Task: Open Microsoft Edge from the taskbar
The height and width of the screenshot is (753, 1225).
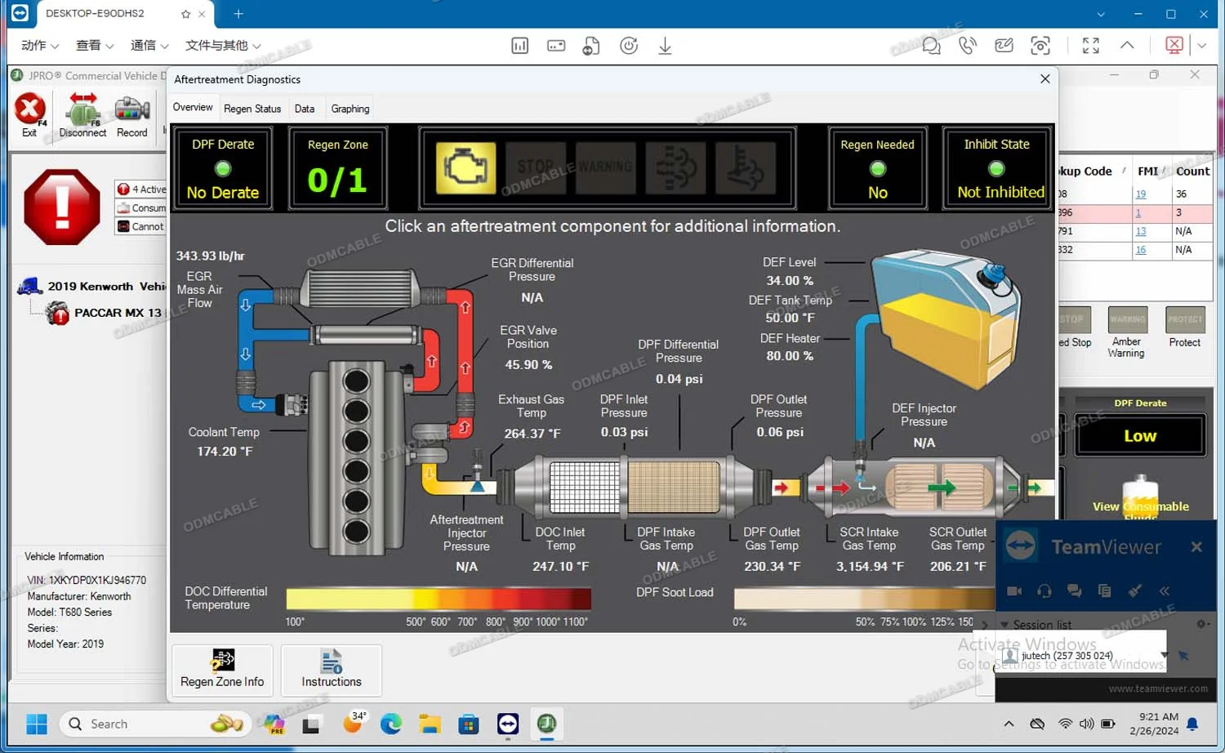Action: [391, 724]
